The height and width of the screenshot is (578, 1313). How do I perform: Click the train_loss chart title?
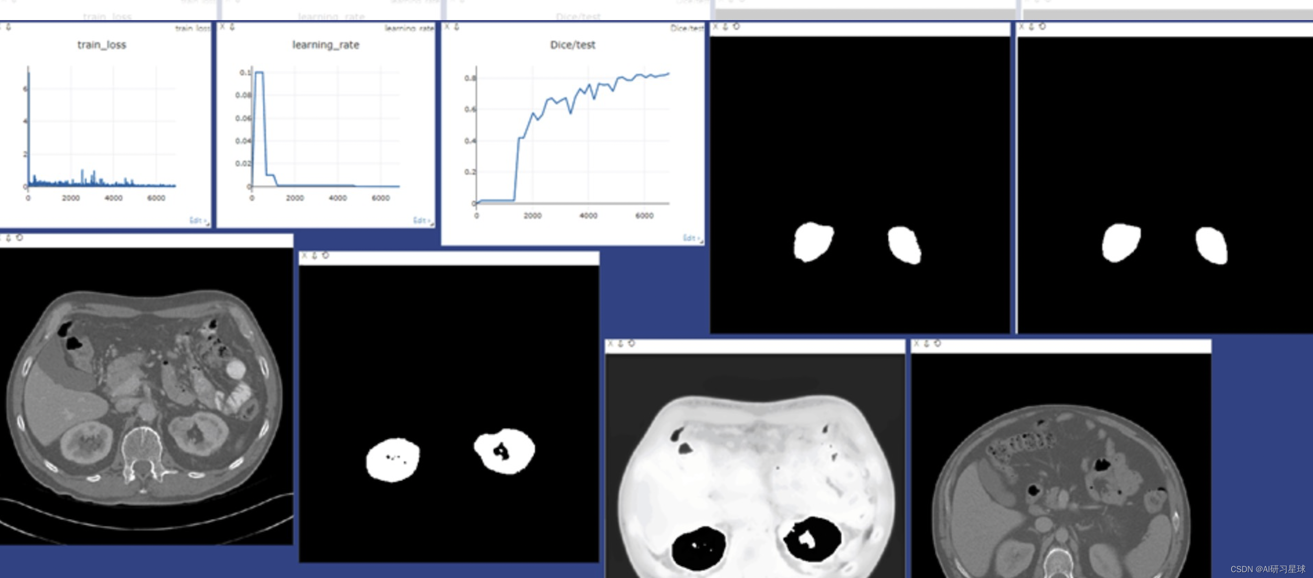[x=102, y=45]
